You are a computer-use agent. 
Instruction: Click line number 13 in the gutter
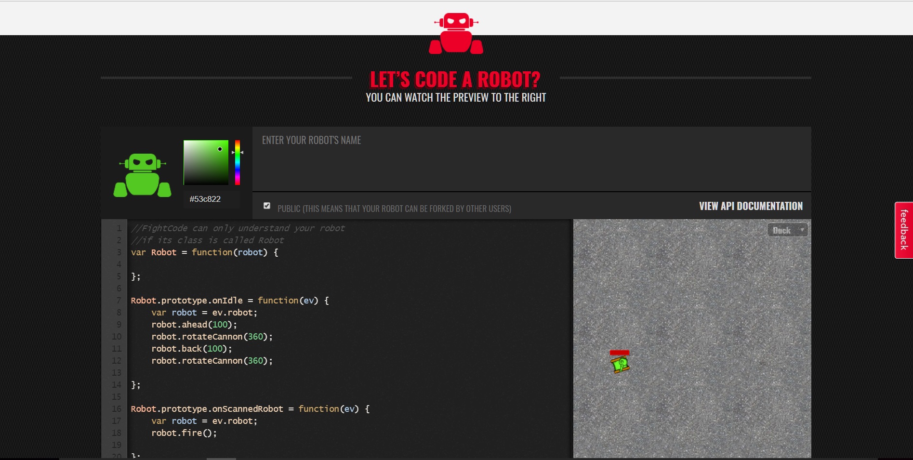click(117, 373)
